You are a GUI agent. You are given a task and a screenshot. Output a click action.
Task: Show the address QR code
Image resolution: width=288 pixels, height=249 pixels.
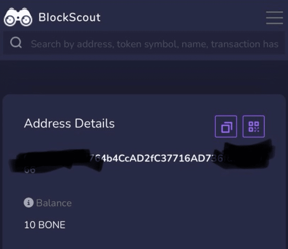click(x=254, y=126)
